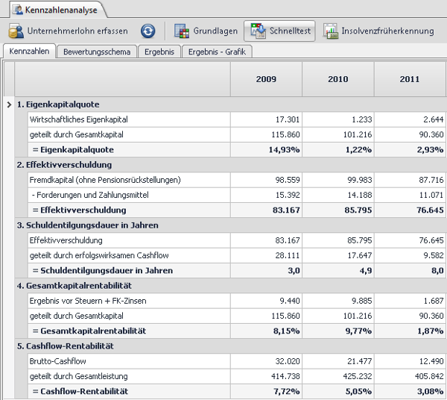Viewport: 447px width, 400px height.
Task: Click the blue refresh arrows icon
Action: 148,31
